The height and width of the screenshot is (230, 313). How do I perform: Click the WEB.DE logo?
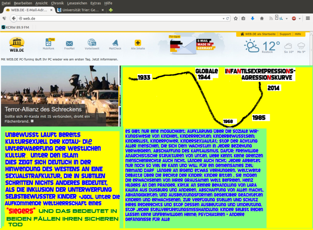[x=16, y=44]
